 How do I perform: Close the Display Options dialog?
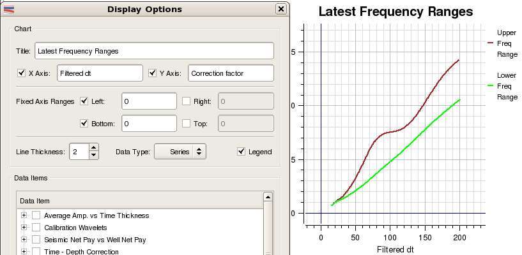click(x=280, y=10)
